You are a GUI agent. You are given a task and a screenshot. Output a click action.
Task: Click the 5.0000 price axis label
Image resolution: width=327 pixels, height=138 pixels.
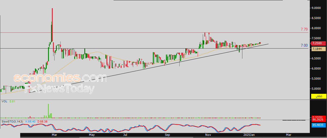click(316, 89)
